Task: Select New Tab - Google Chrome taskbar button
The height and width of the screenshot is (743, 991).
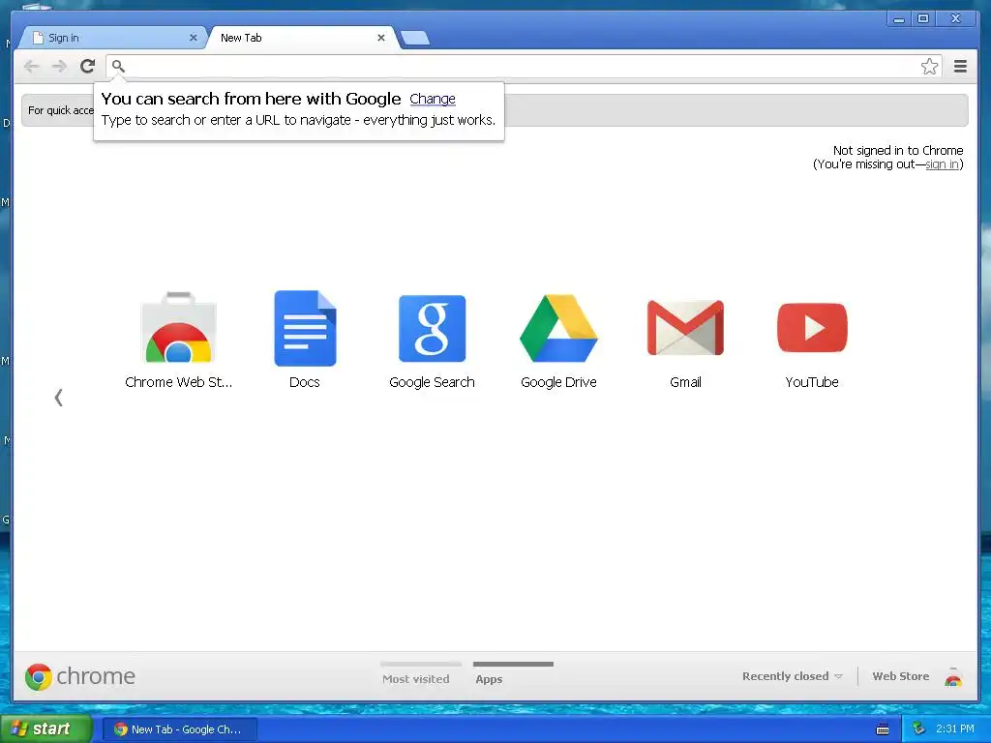Action: pos(179,729)
